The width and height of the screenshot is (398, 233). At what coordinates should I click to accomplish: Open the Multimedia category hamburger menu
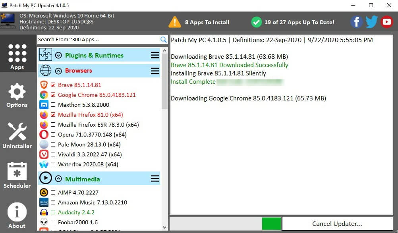pos(155,179)
